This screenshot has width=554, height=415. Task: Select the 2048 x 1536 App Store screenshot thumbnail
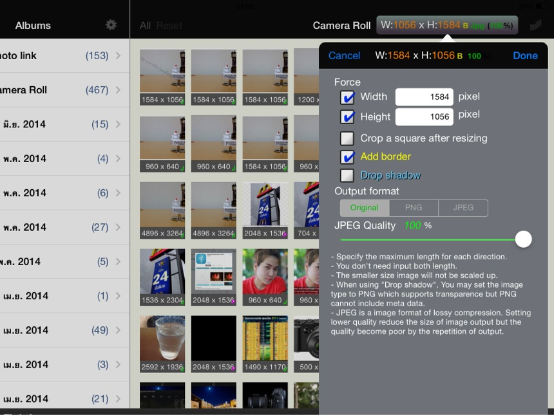click(x=214, y=277)
